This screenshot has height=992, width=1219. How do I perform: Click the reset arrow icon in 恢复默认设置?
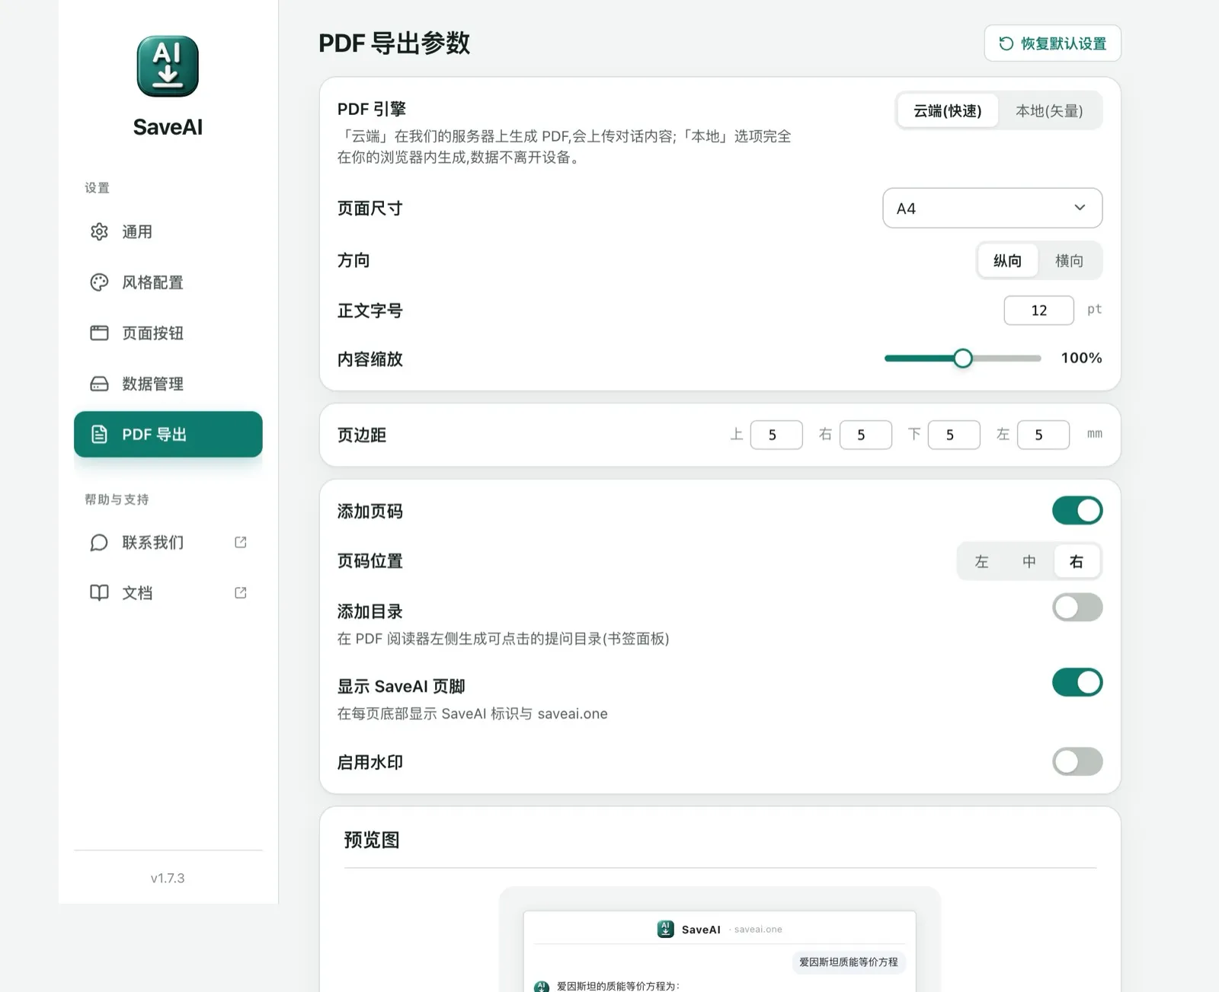1006,43
